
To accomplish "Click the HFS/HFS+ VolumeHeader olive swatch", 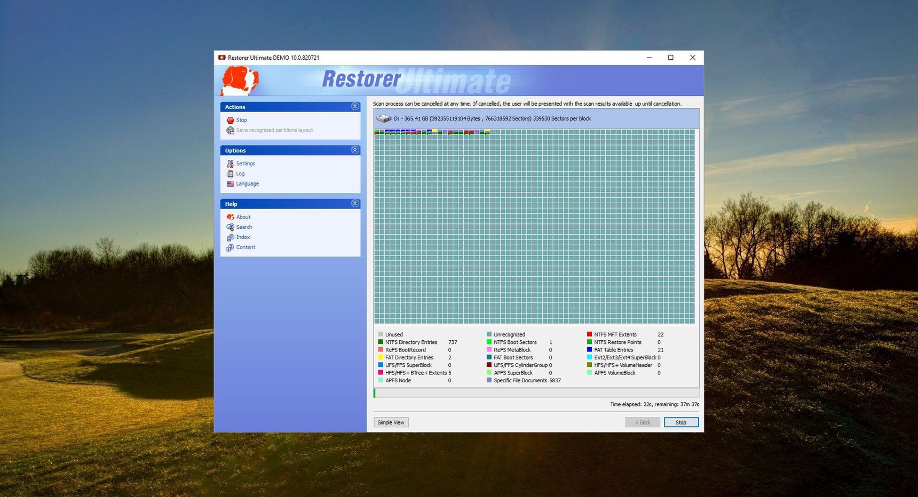I will (x=589, y=365).
